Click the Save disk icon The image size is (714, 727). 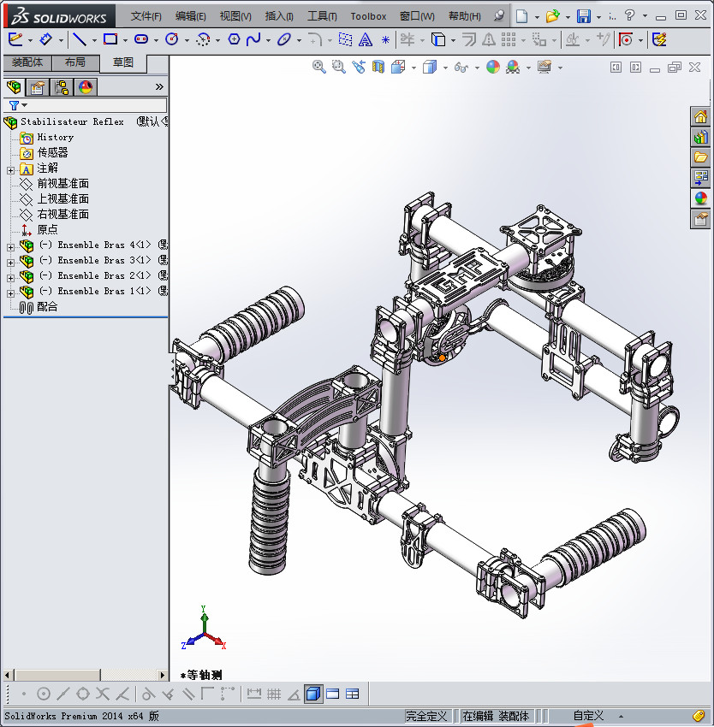[583, 16]
